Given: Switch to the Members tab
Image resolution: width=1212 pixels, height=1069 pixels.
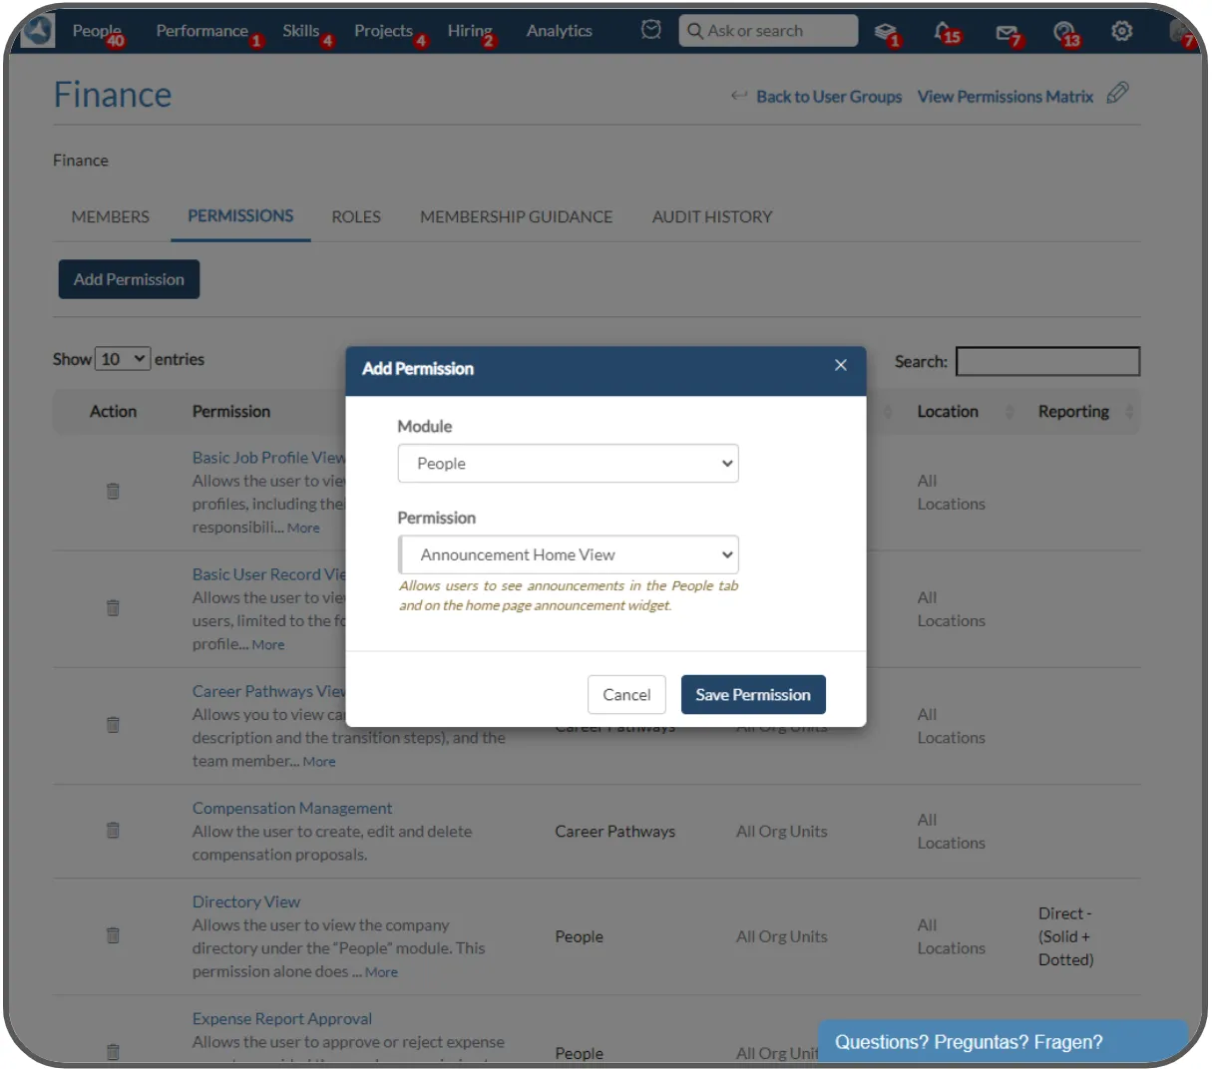Looking at the screenshot, I should 110,216.
